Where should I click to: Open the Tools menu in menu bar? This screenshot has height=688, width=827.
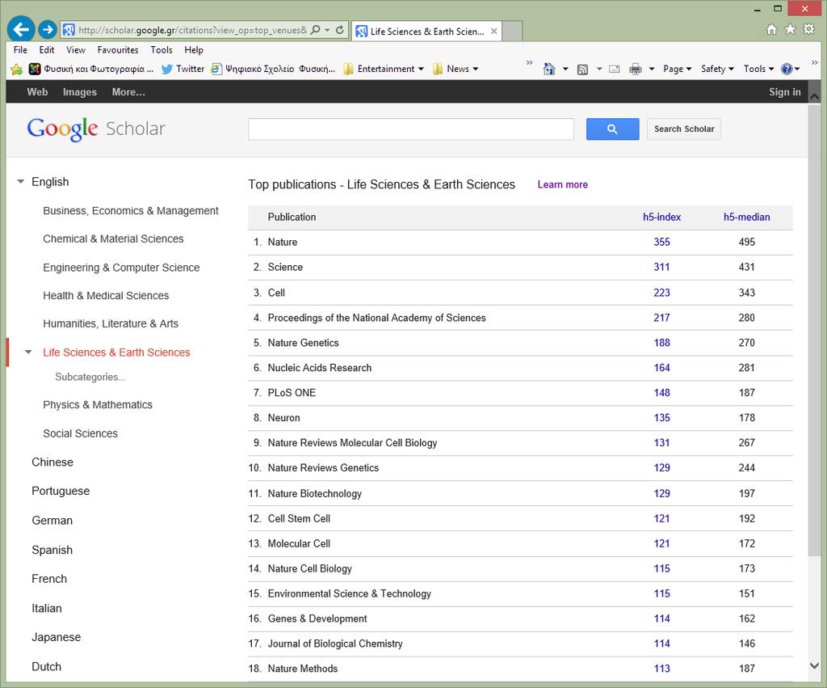coord(162,49)
